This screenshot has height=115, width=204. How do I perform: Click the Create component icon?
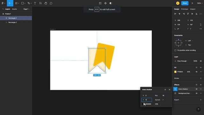point(106,3)
